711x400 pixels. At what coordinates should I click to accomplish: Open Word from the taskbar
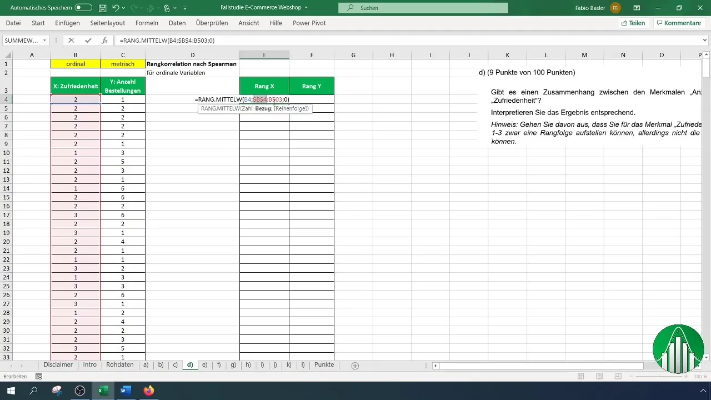click(x=125, y=391)
